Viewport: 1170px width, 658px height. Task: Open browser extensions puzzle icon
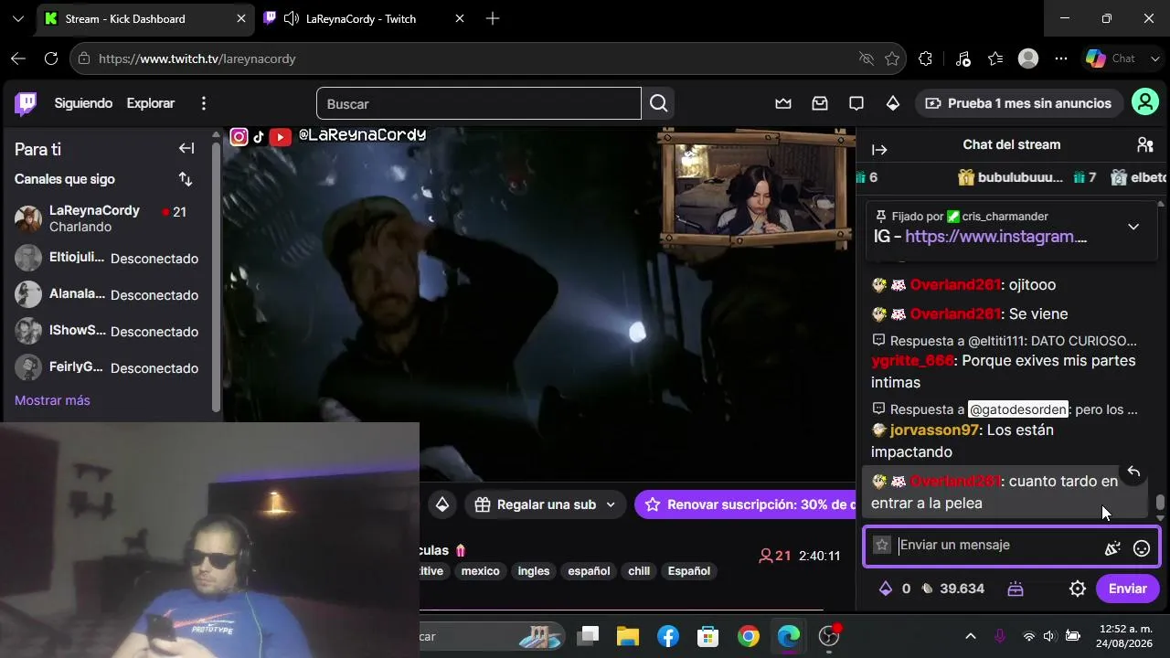925,58
